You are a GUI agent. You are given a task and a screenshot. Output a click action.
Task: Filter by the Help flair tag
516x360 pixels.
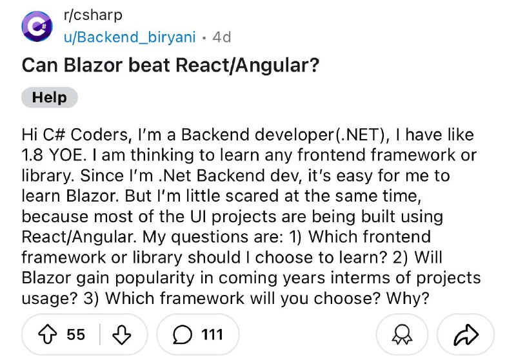pyautogui.click(x=50, y=97)
